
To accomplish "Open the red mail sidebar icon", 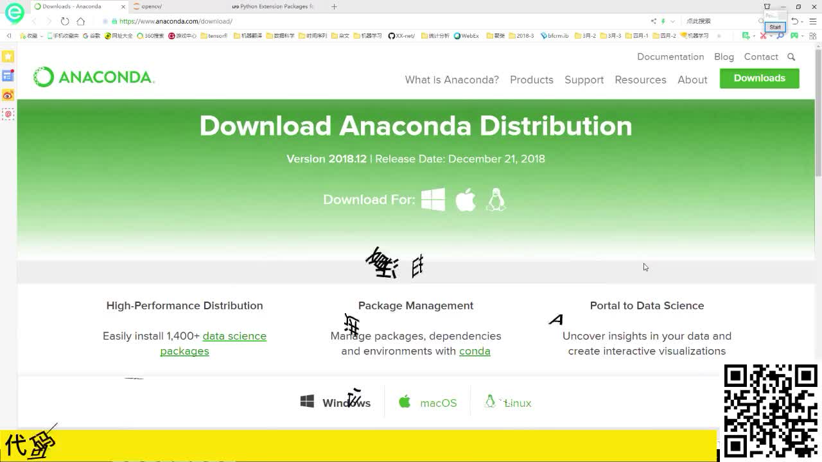I will click(8, 114).
